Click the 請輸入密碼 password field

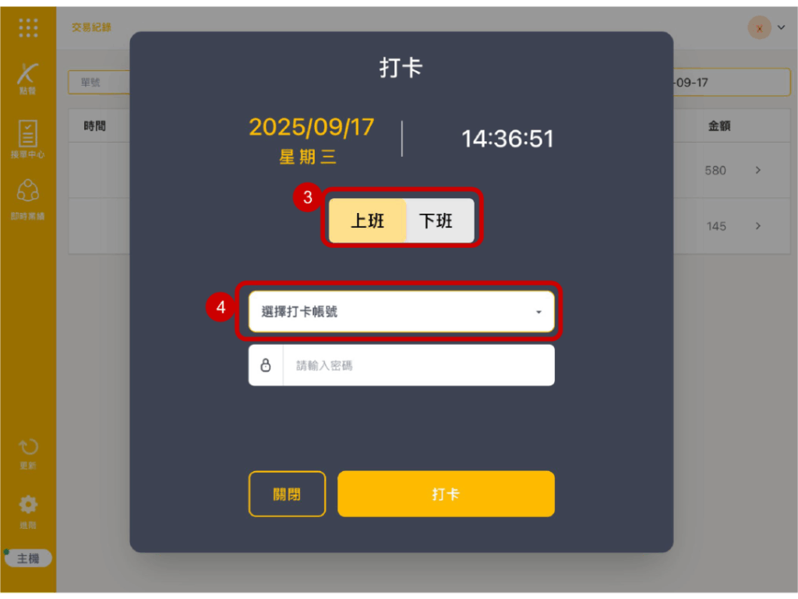tap(418, 365)
